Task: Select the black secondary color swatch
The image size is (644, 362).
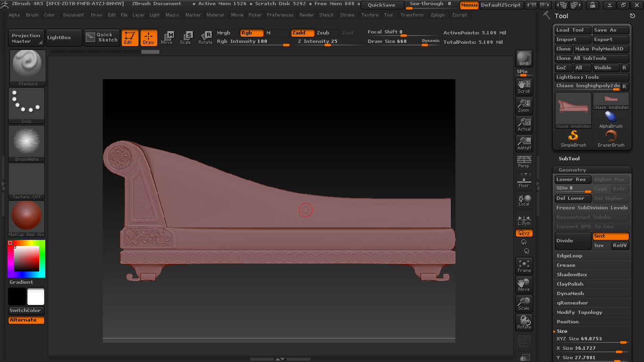Action: 17,297
